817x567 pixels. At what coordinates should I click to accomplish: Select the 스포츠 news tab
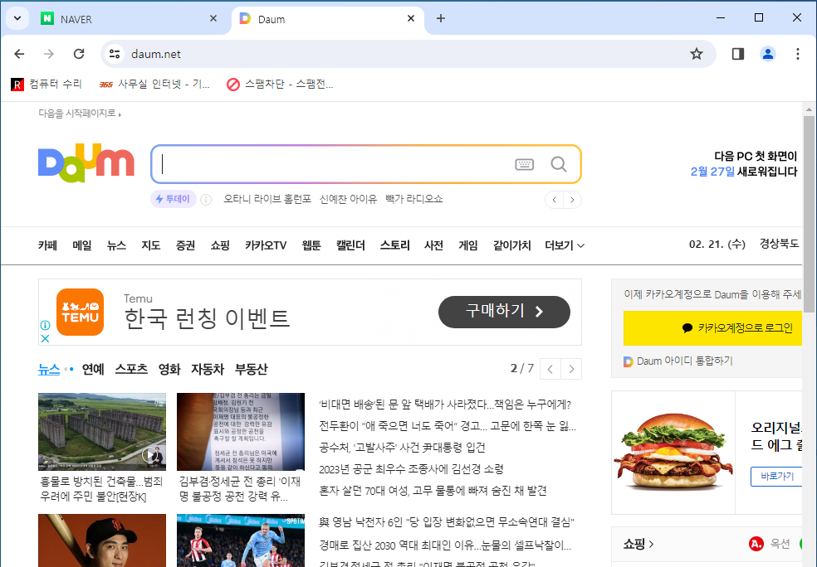(131, 370)
